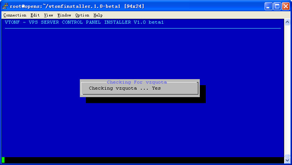Click the scrollbar up arrow

[x=287, y=22]
